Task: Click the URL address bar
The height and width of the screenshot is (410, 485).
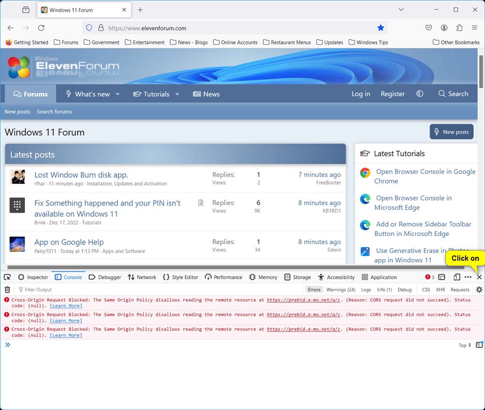Action: point(235,28)
